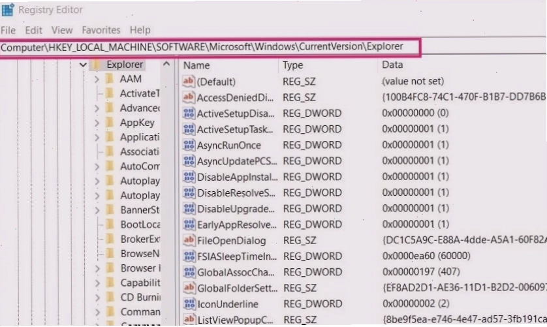Expand the Advanced key node

click(x=97, y=108)
